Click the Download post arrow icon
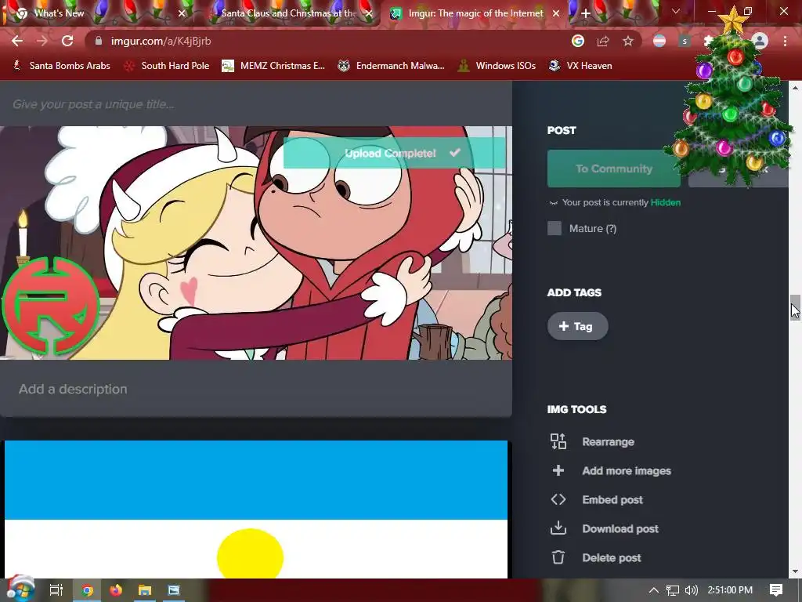The image size is (802, 602). pos(558,528)
